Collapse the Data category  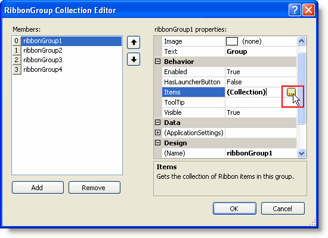coord(157,123)
